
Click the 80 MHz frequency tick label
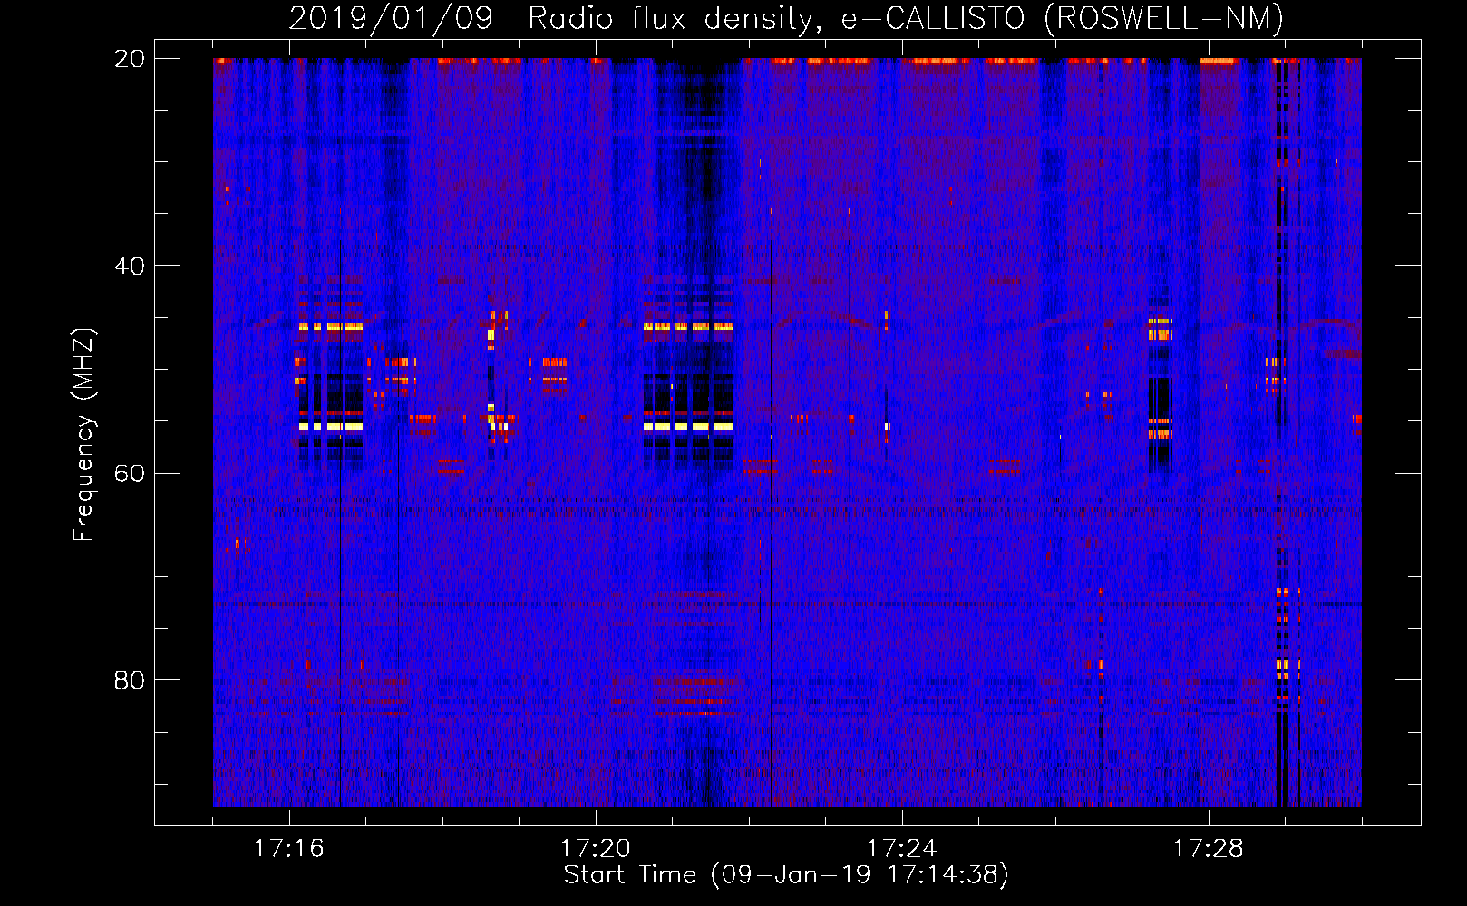pos(130,680)
